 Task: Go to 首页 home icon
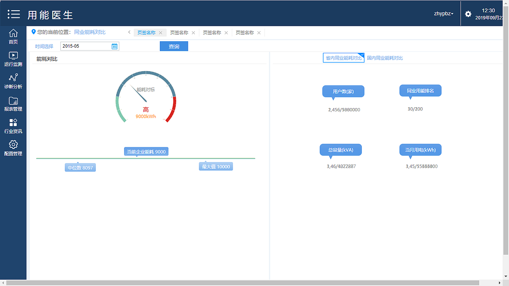(13, 36)
